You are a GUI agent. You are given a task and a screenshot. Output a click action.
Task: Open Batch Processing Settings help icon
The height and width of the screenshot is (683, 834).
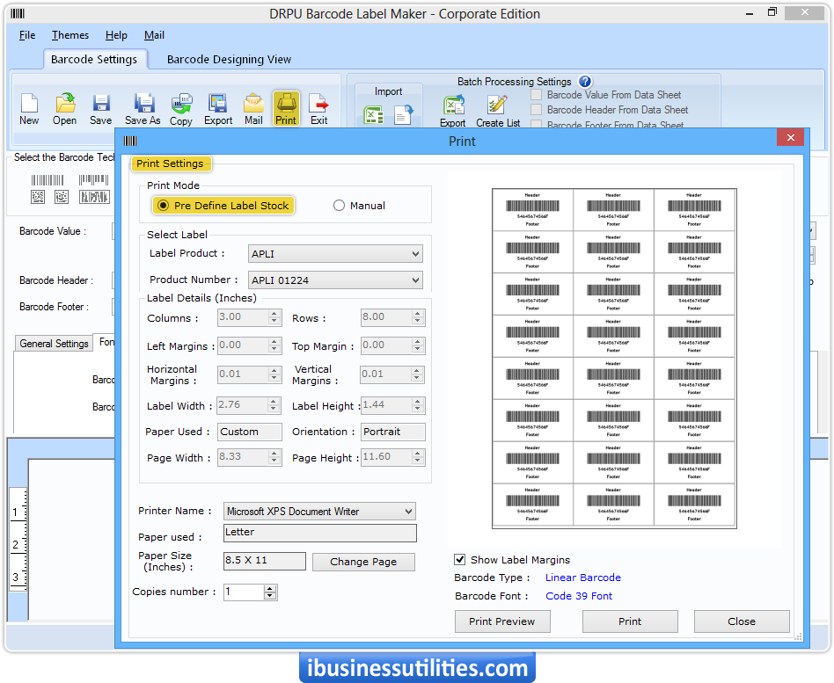(x=585, y=82)
